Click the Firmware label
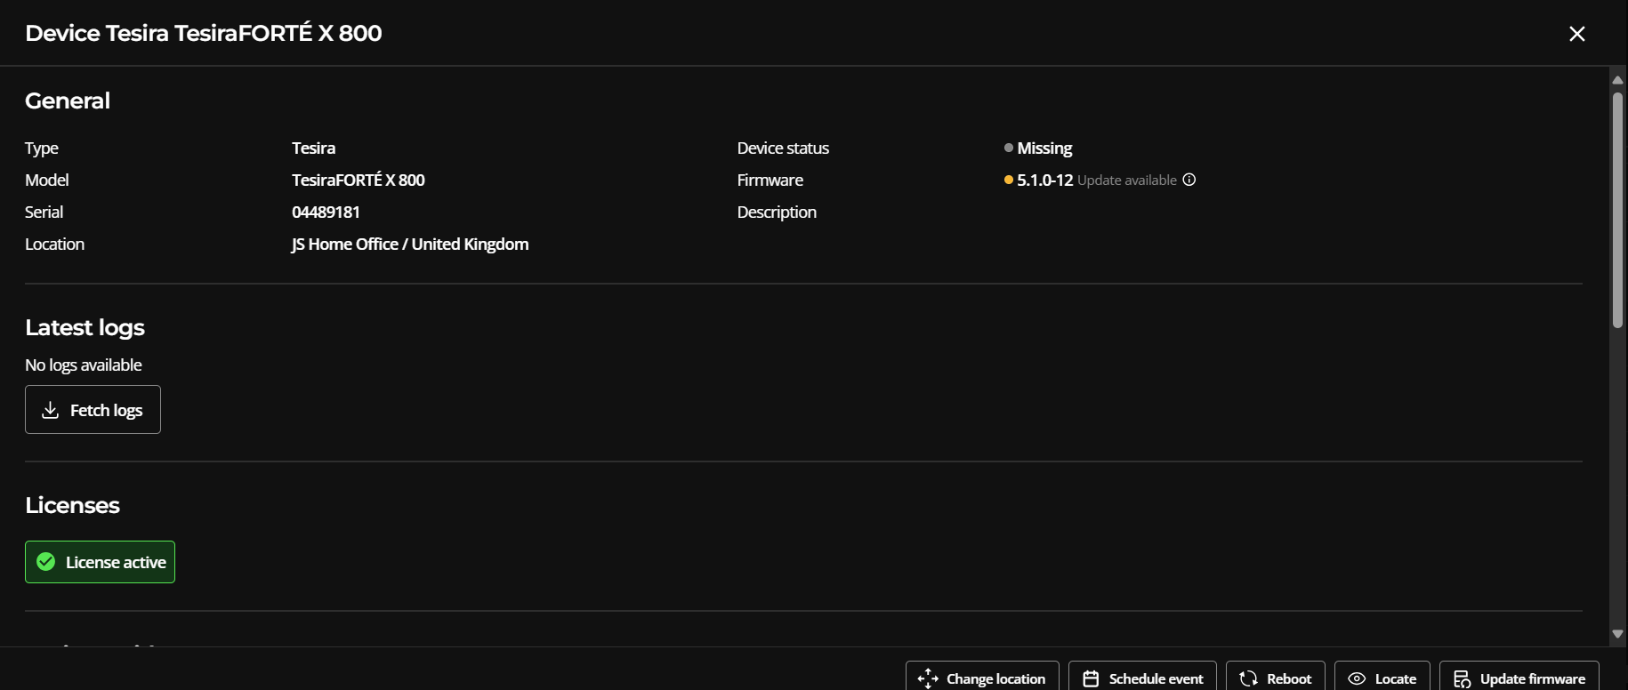 (770, 180)
